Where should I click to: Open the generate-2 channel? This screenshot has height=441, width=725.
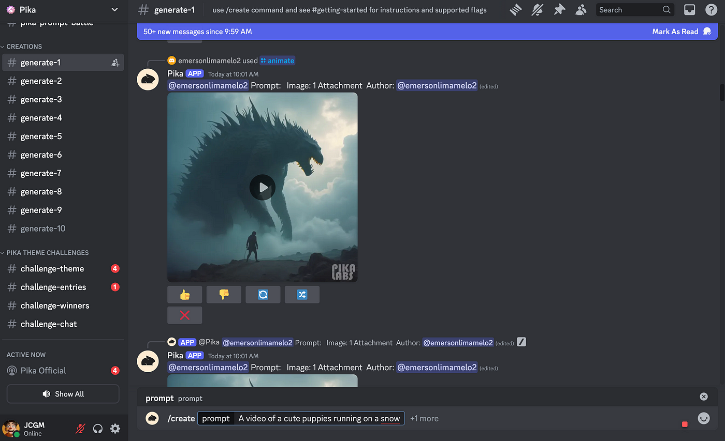pos(63,81)
